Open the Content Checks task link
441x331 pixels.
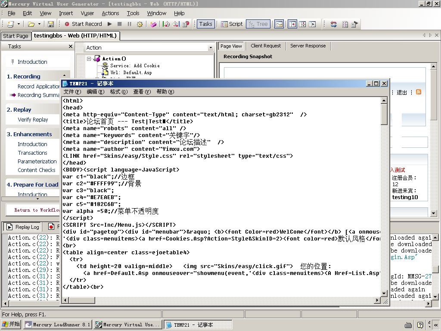pyautogui.click(x=37, y=170)
